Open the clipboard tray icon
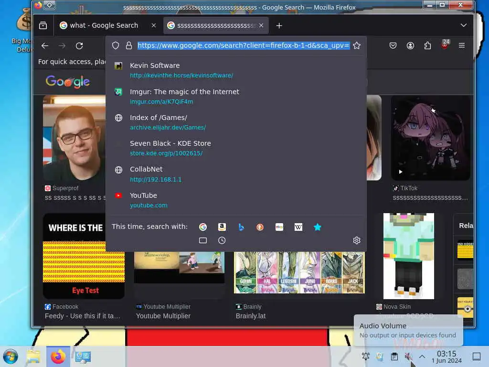The height and width of the screenshot is (367, 489). 394,356
